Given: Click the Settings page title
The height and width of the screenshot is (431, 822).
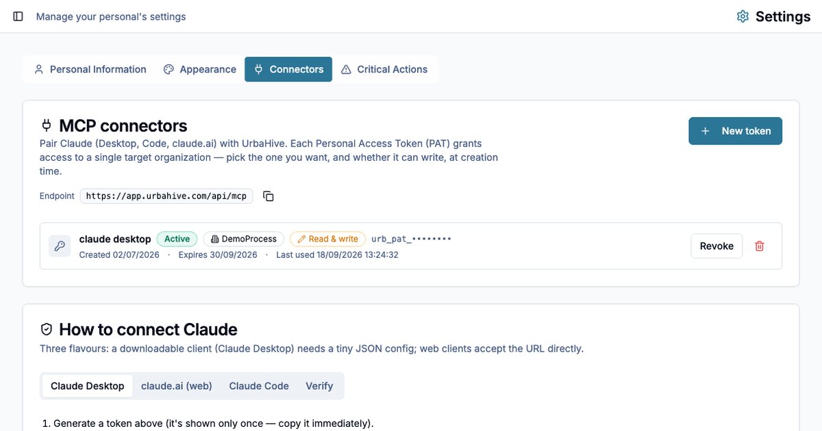Looking at the screenshot, I should coord(783,16).
